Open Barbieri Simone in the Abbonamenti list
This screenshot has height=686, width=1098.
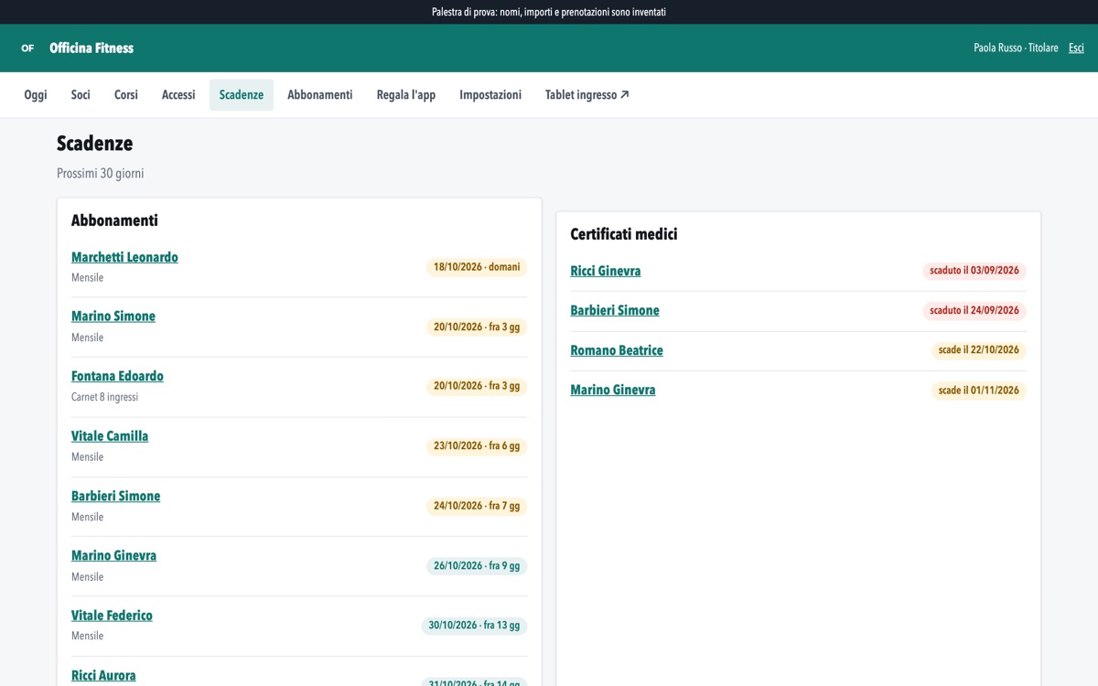115,496
